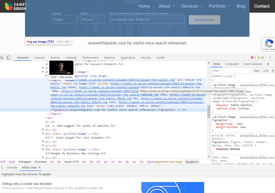Click the Get Questions button

pyautogui.click(x=204, y=20)
